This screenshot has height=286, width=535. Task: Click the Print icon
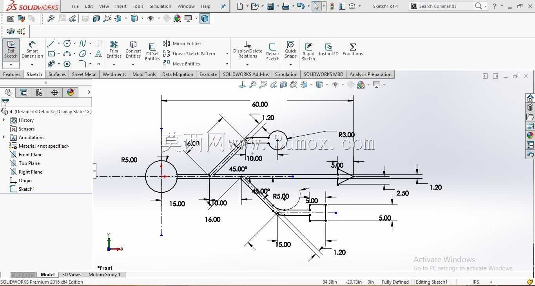(286, 6)
